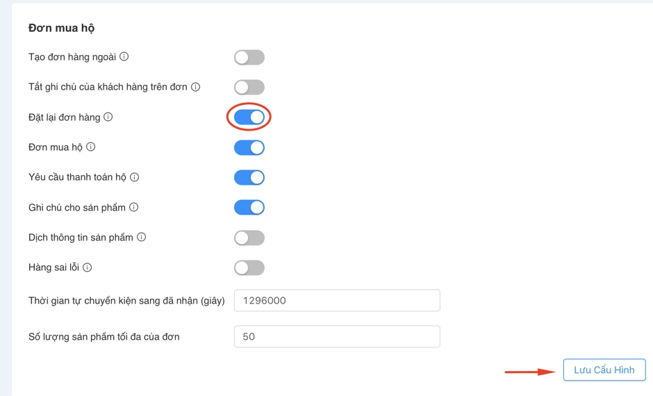This screenshot has width=653, height=396.
Task: Click the Lưu Cấu Hình button
Action: (604, 370)
